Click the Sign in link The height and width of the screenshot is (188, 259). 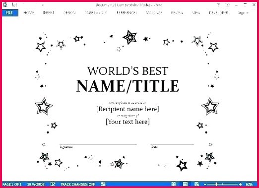coord(243,13)
